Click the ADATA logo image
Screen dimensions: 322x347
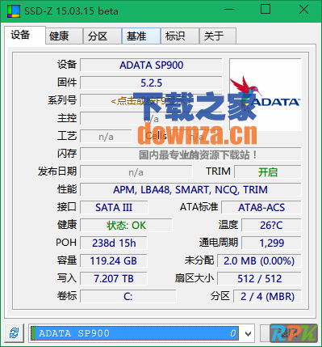tap(266, 95)
